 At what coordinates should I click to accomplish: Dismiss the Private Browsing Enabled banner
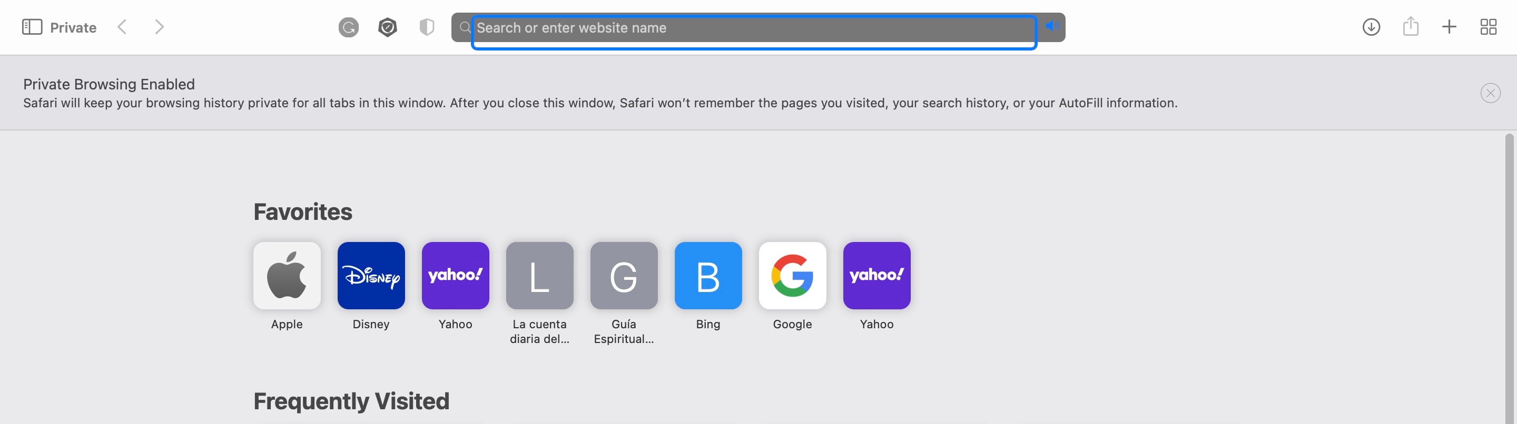pyautogui.click(x=1490, y=93)
